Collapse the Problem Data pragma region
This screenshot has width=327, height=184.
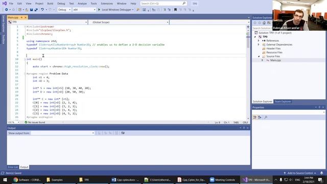tap(25, 74)
